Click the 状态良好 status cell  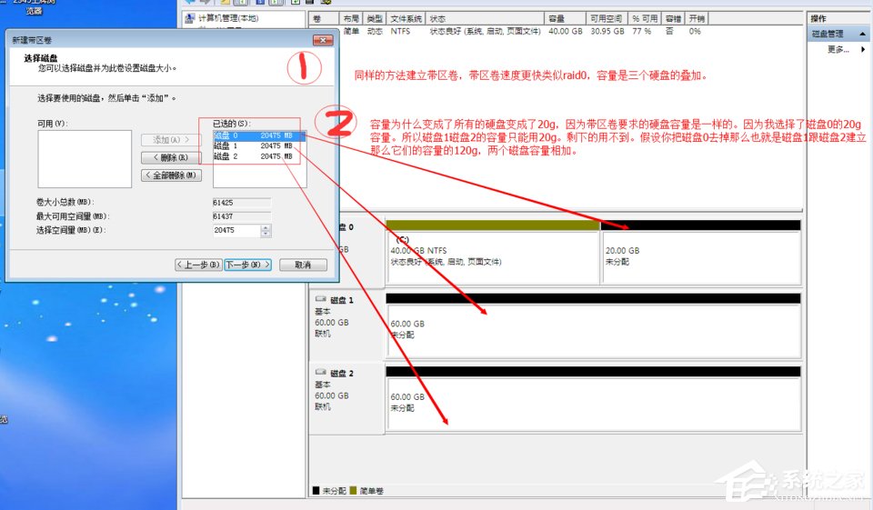point(485,32)
